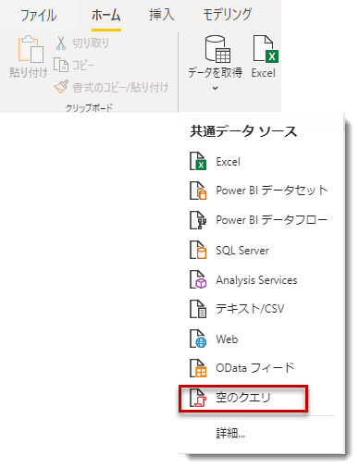Screen dimensions: 359x468
Task: Click the Excel file icon in dropdown list
Action: click(x=198, y=161)
